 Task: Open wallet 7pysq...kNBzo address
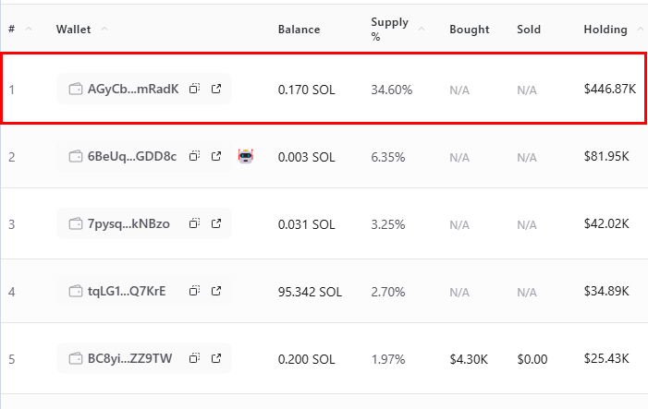(x=128, y=223)
